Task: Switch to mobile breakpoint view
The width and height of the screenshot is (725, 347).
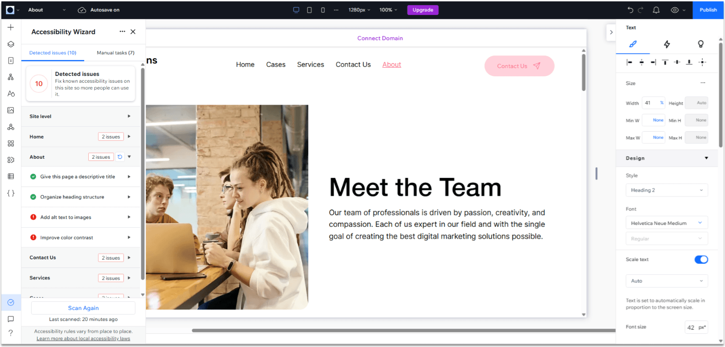Action: coord(323,10)
